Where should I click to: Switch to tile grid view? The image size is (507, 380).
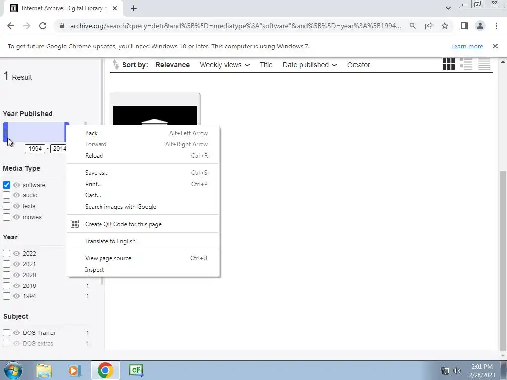[x=448, y=64]
